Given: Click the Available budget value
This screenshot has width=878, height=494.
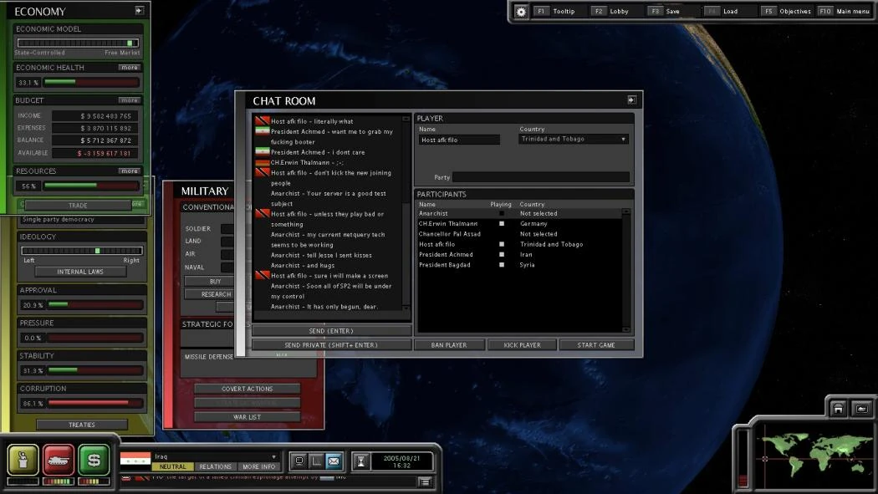Looking at the screenshot, I should [93, 153].
